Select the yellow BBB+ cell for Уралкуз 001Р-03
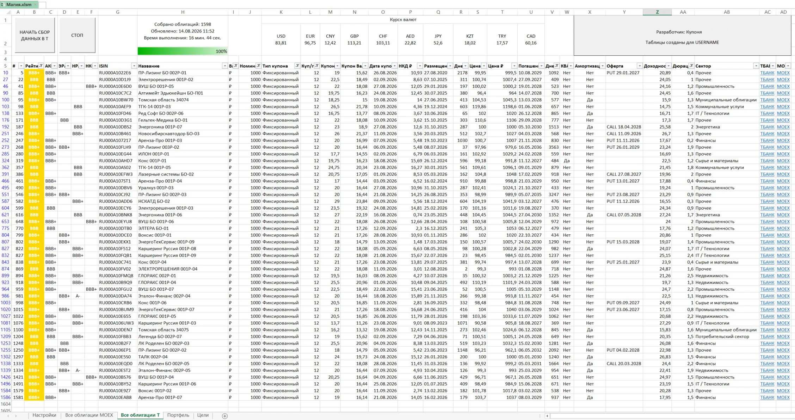The width and height of the screenshot is (795, 420). pyautogui.click(x=34, y=188)
